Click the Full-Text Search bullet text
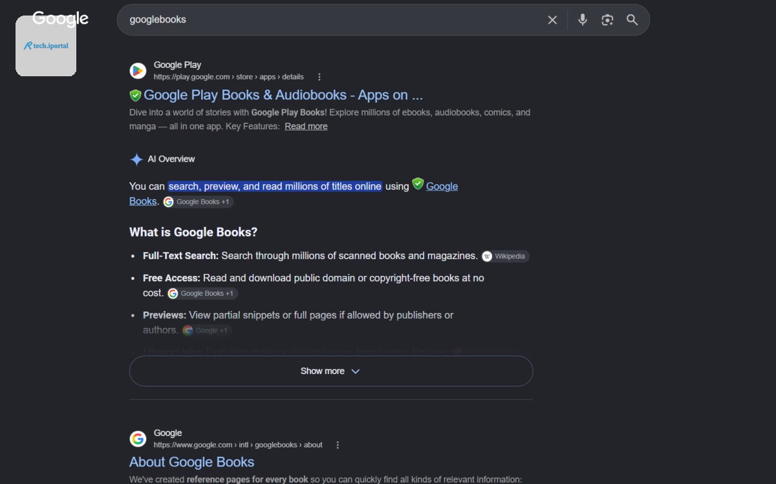 pos(310,256)
